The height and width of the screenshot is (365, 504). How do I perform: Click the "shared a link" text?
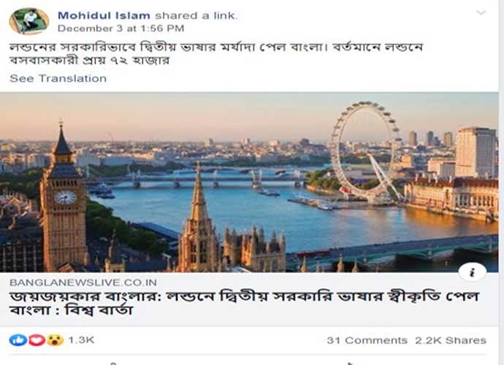tap(196, 15)
